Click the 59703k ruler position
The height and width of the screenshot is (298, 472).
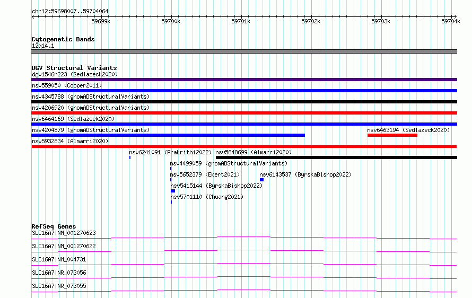pos(381,21)
